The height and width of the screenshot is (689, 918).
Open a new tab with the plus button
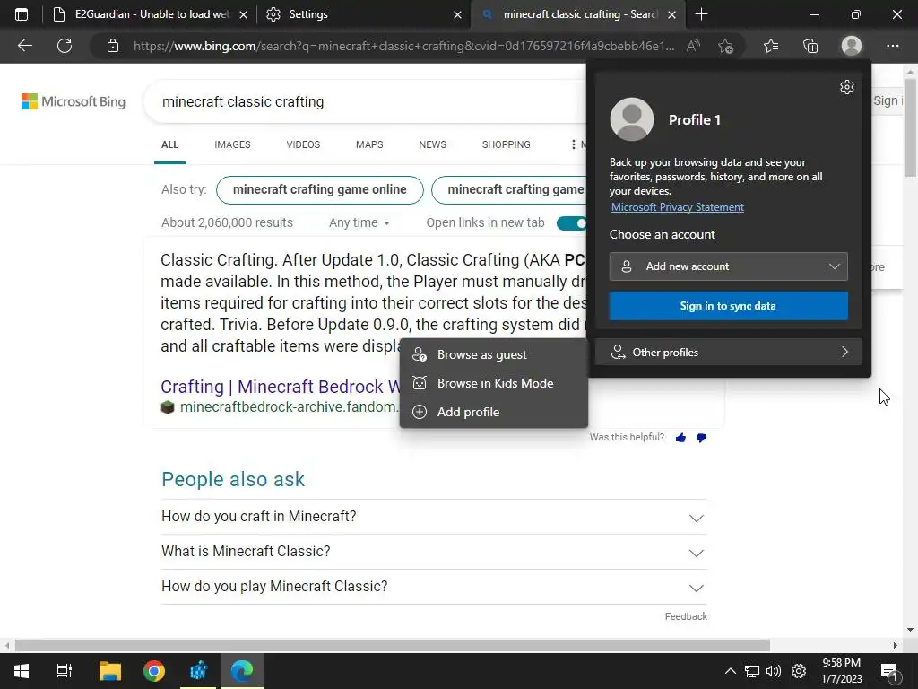(x=701, y=14)
